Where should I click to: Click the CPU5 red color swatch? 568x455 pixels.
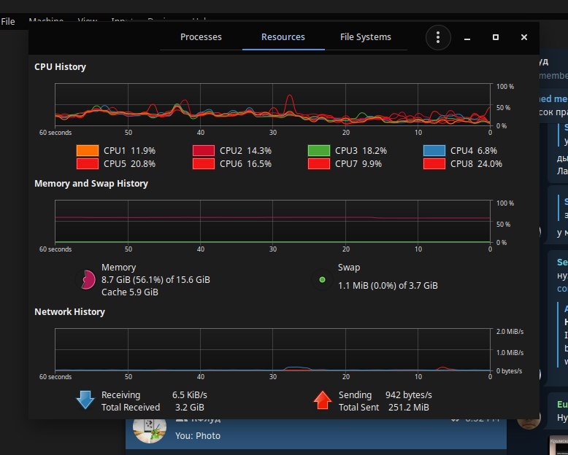coord(88,163)
